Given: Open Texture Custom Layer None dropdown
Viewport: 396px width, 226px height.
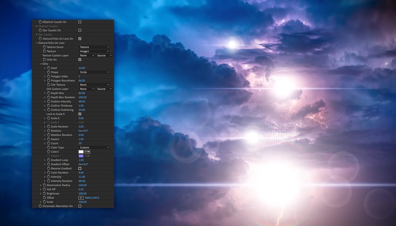Looking at the screenshot, I should point(87,55).
